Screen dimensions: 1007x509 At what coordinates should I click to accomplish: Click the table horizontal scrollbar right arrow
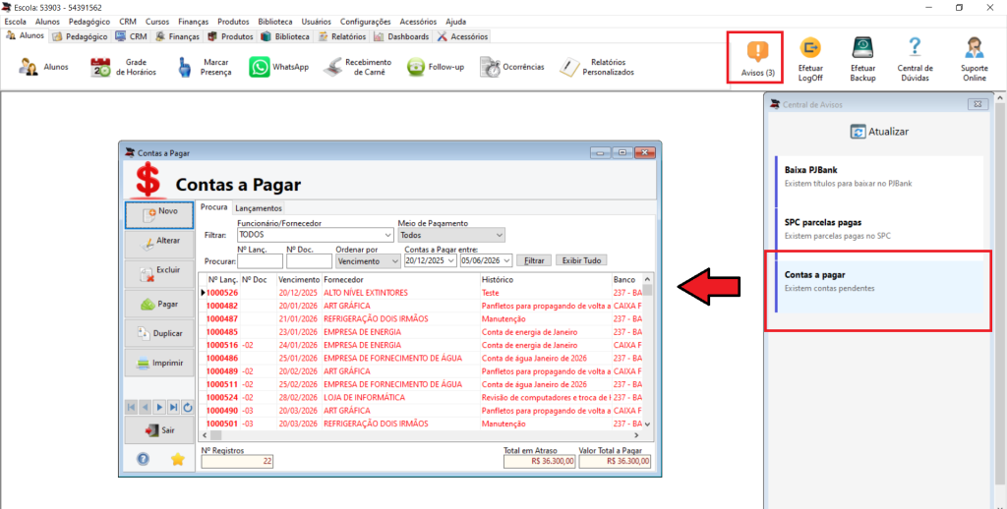click(x=638, y=435)
